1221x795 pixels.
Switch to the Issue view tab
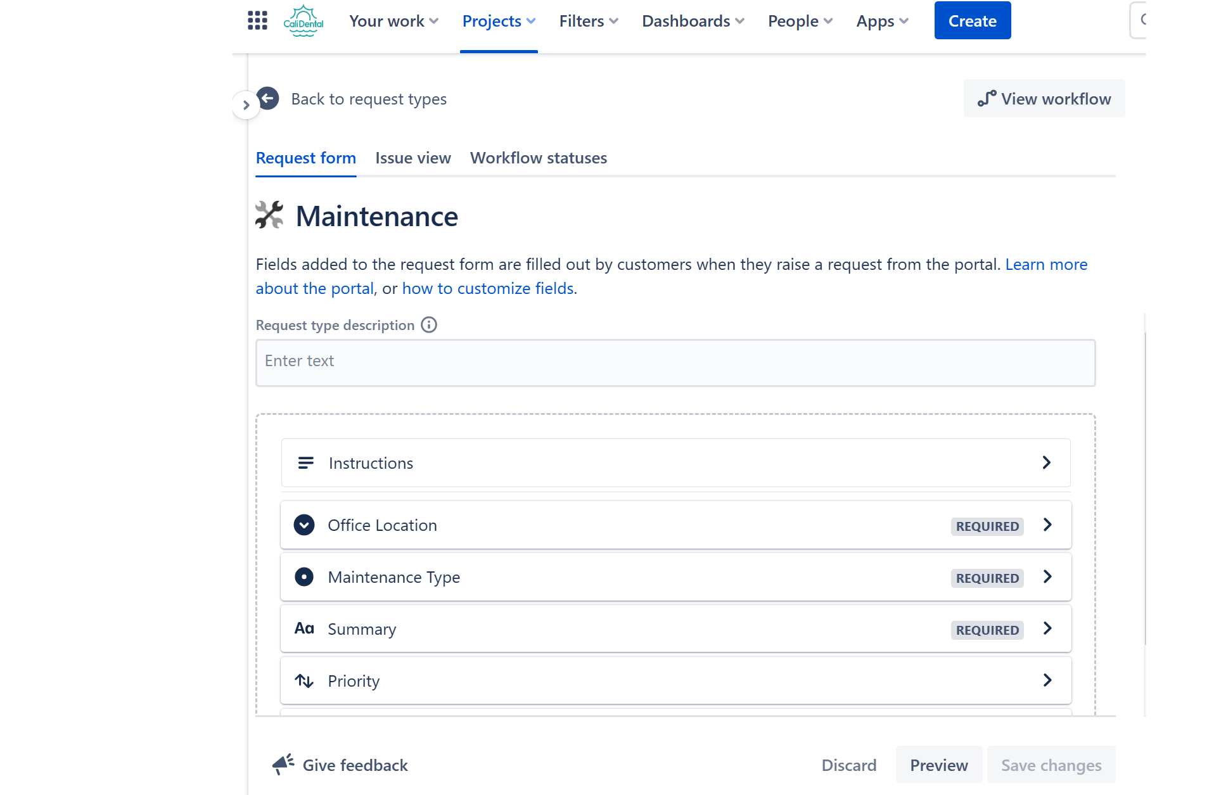tap(412, 158)
